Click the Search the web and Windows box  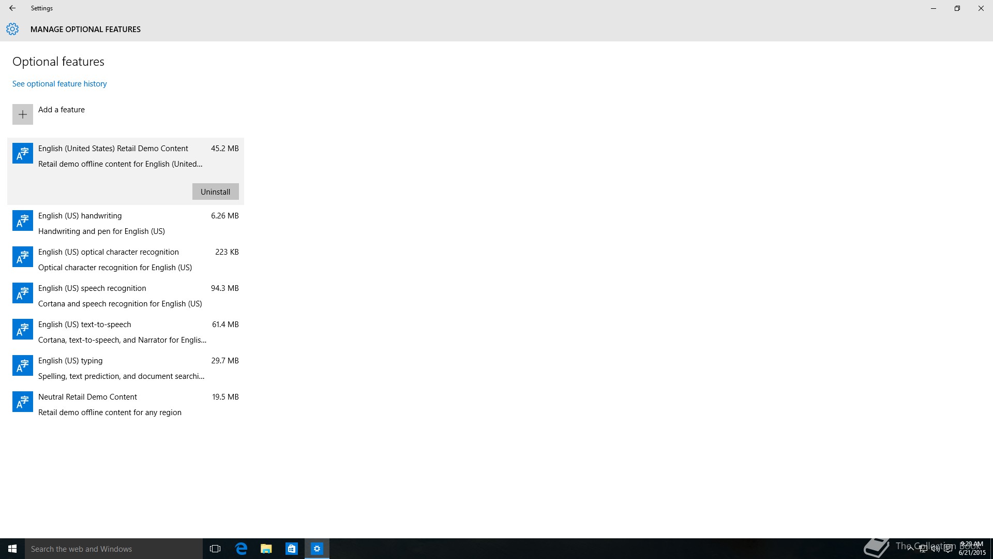tap(114, 549)
